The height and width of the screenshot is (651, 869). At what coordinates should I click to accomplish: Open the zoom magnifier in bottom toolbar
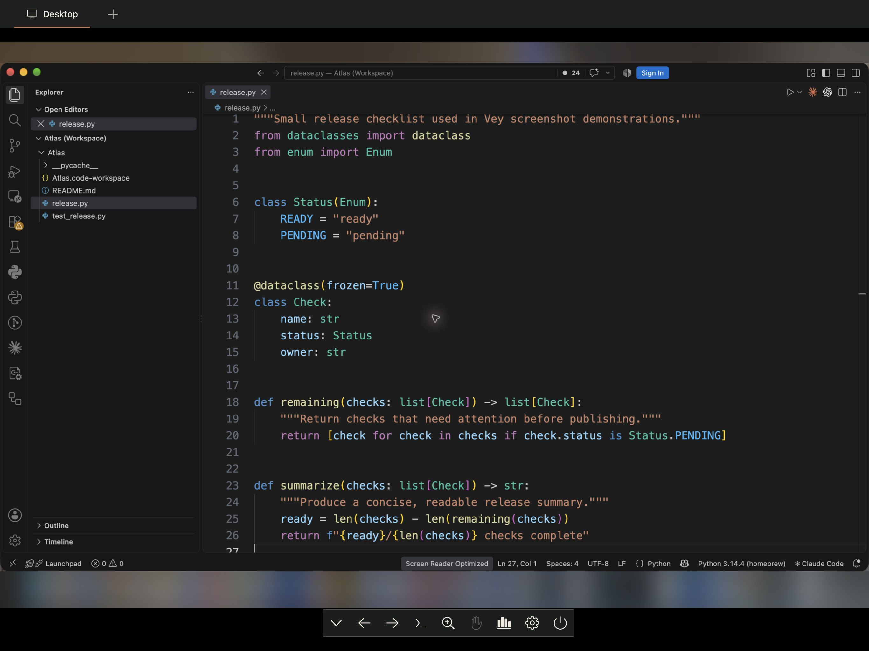pyautogui.click(x=448, y=623)
